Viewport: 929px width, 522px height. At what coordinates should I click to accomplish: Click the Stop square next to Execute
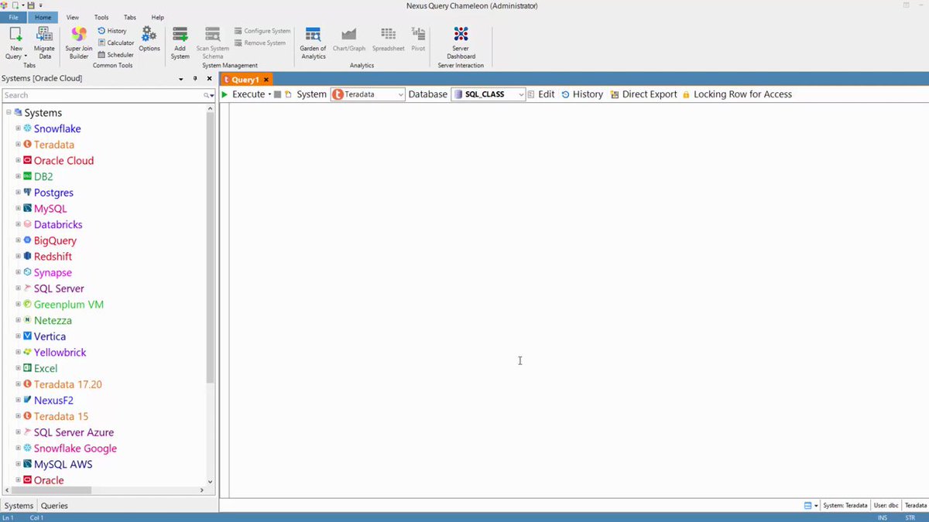tap(277, 94)
